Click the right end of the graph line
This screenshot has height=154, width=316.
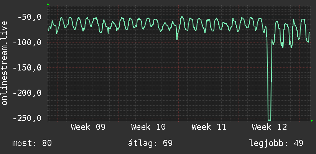coord(309,32)
